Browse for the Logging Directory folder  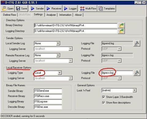click(x=121, y=31)
